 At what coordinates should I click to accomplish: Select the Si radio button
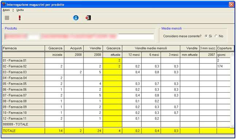[206, 36]
